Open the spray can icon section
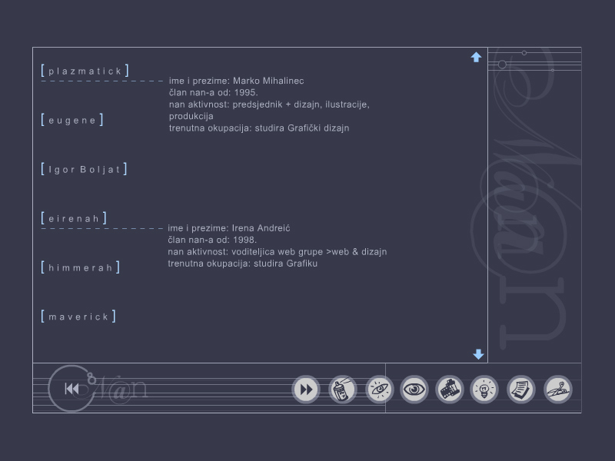615x461 pixels. [x=342, y=390]
